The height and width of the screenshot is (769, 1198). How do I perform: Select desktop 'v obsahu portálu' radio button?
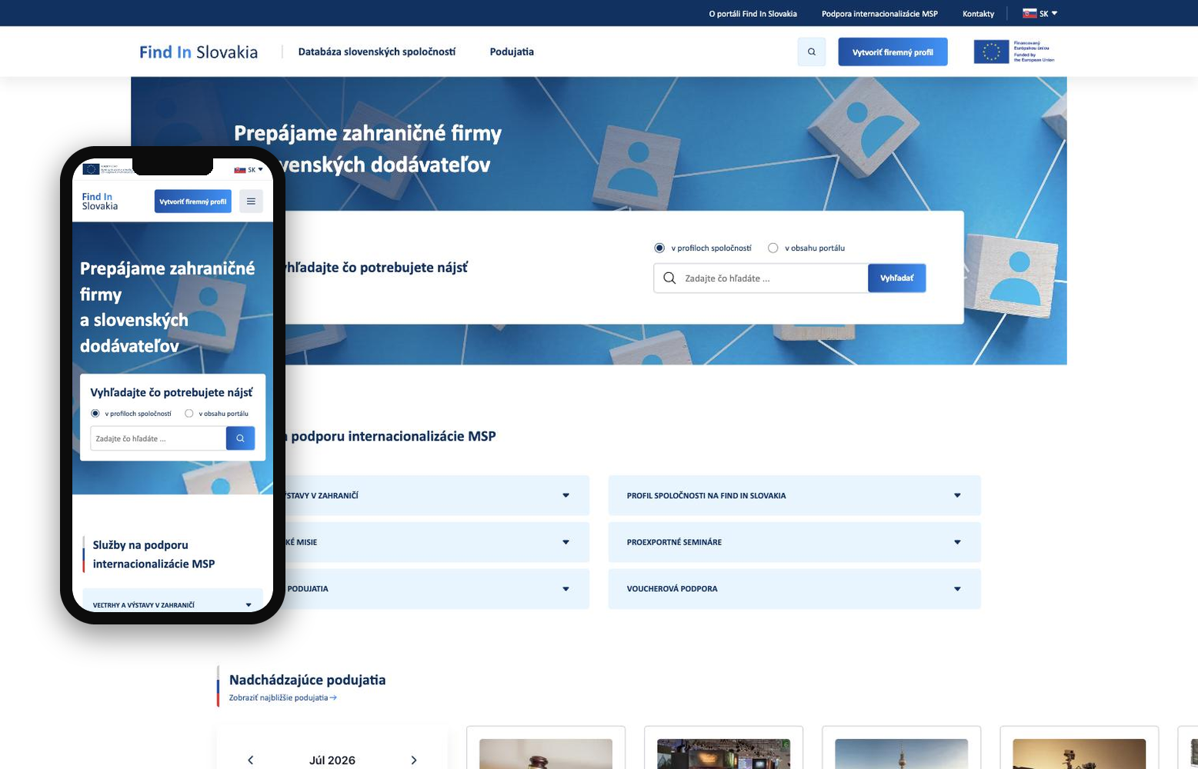click(x=773, y=248)
